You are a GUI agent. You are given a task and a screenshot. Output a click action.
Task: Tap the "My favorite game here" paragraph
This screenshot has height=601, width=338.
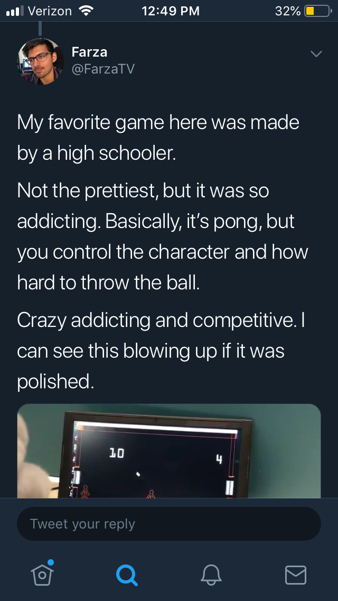click(x=158, y=138)
